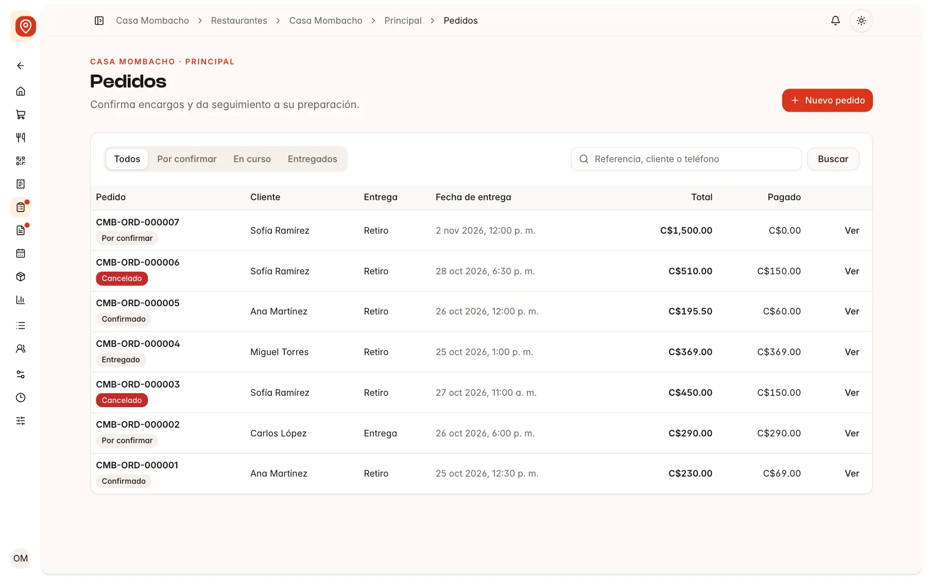
Task: Open the users icon in sidebar
Action: (x=21, y=348)
